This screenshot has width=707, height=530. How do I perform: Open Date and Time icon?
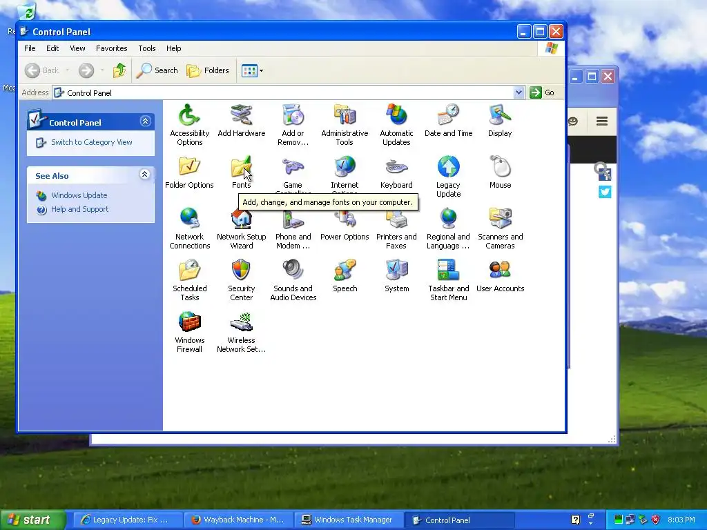point(448,115)
